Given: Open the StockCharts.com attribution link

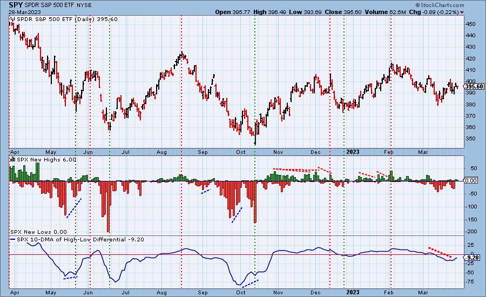Looking at the screenshot, I should click(x=440, y=5).
